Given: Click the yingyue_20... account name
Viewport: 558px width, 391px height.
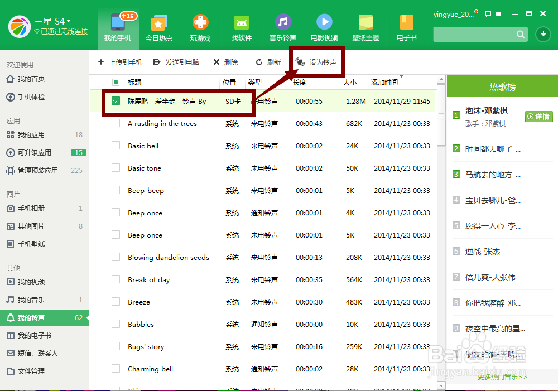Looking at the screenshot, I should click(453, 15).
